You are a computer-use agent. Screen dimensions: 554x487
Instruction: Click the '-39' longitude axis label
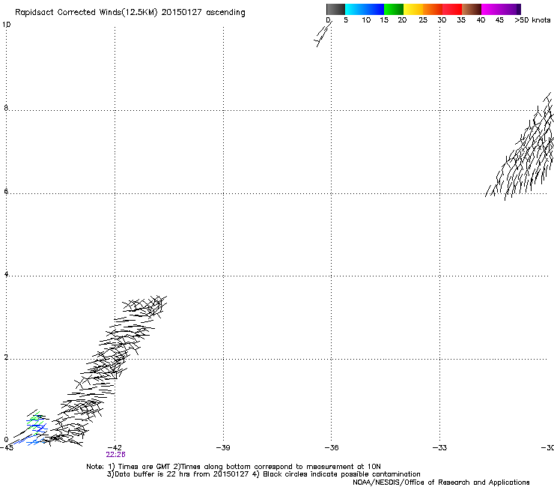223,447
